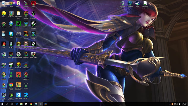Launch Warframe shortcut
Screen dimensions: 188x106
tap(26, 25)
